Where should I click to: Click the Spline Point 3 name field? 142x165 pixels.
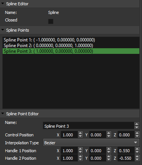point(89,125)
